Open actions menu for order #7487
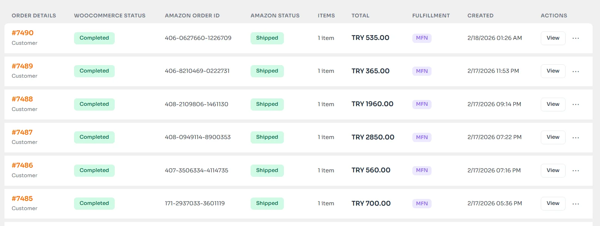Viewport: 600px width, 226px height. click(x=576, y=137)
